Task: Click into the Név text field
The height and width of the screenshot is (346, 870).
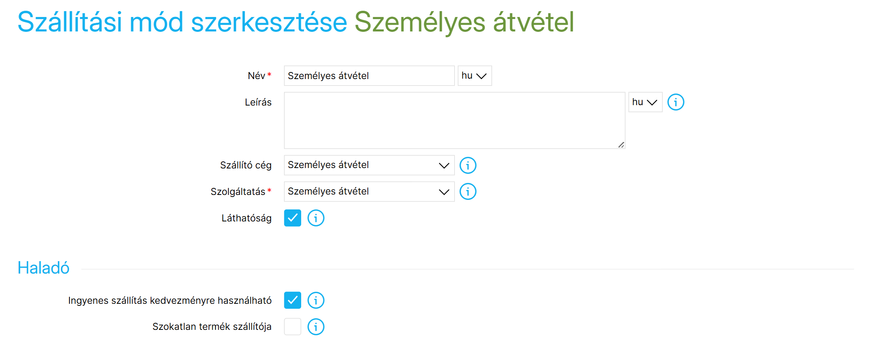Action: pyautogui.click(x=369, y=76)
